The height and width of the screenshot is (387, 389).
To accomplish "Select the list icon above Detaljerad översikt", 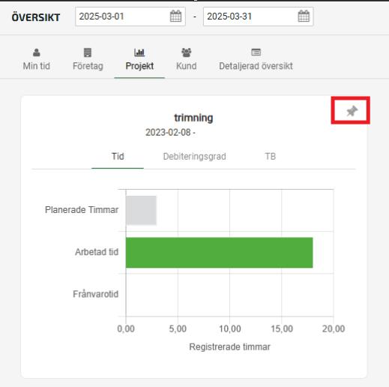I will coord(256,52).
